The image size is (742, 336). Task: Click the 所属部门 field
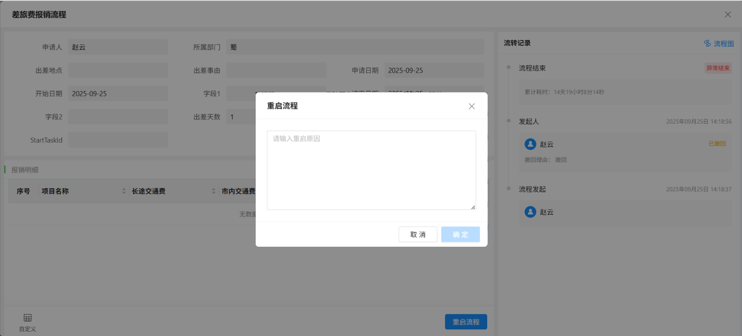tap(355, 47)
